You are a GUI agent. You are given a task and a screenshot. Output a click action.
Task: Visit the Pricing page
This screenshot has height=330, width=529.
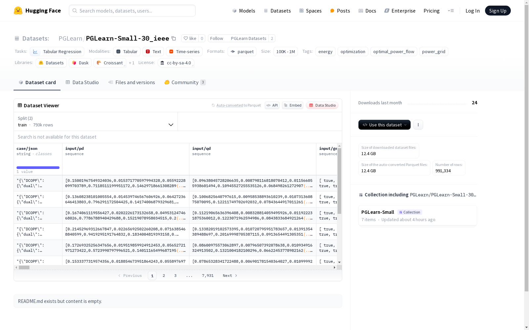coord(431,11)
